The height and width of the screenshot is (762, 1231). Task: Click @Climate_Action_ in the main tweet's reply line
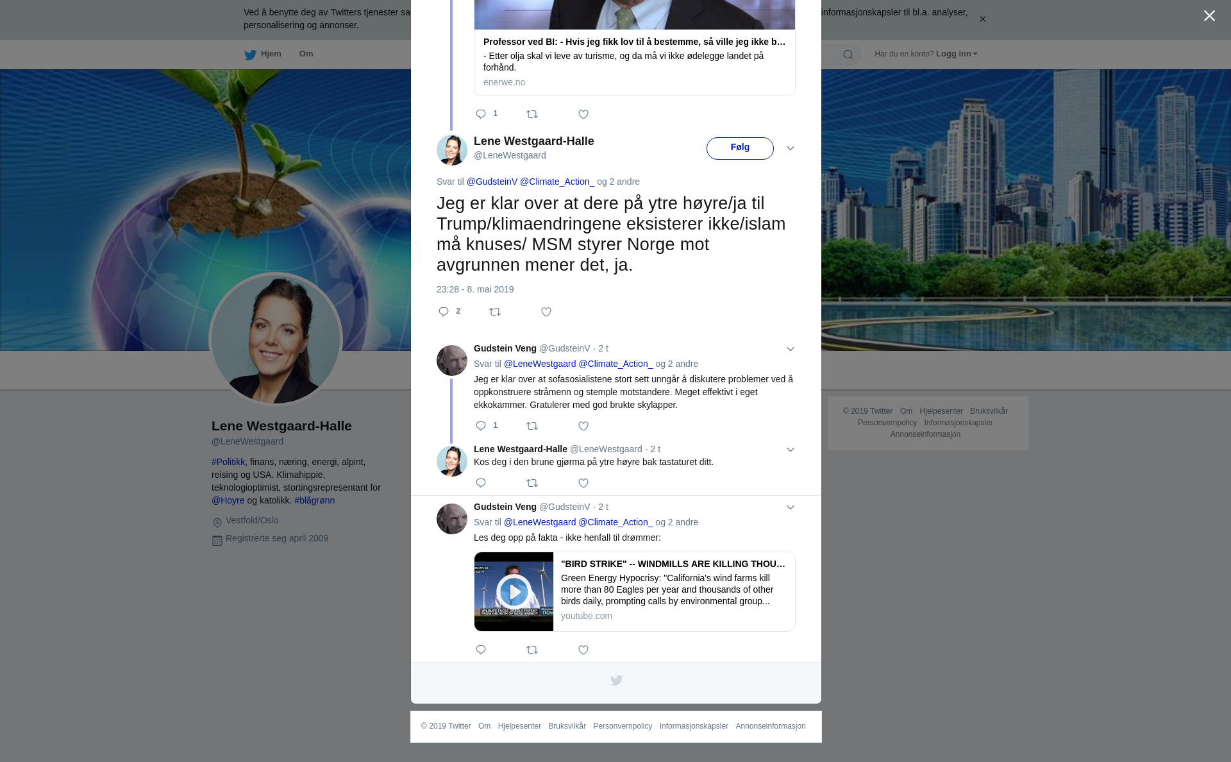[557, 182]
